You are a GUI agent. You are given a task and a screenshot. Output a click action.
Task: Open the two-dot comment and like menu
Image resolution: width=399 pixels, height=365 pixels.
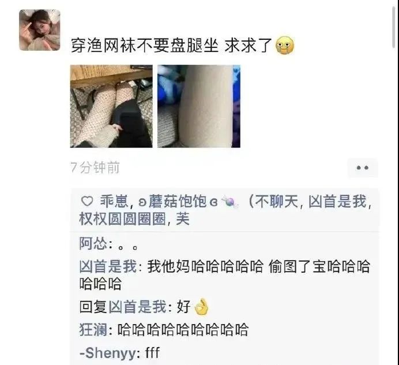point(363,168)
